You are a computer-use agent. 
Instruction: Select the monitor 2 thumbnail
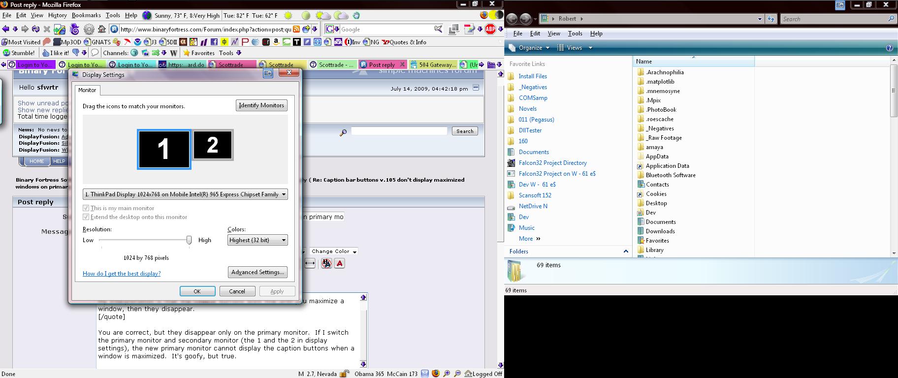coord(212,145)
